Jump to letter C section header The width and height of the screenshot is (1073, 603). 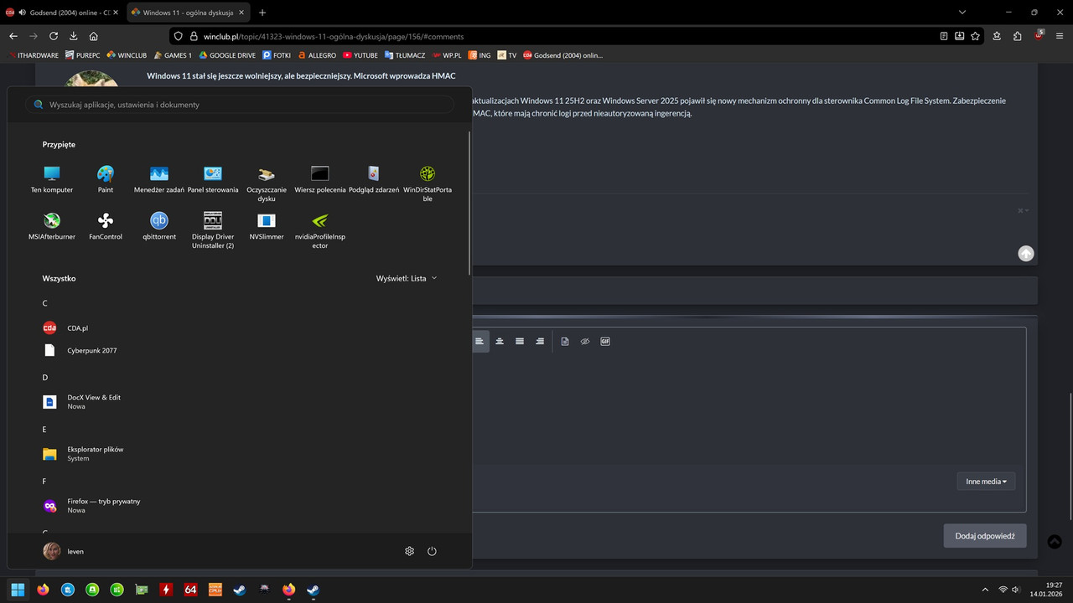45,303
